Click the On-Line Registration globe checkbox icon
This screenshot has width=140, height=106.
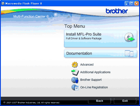pos(75,87)
